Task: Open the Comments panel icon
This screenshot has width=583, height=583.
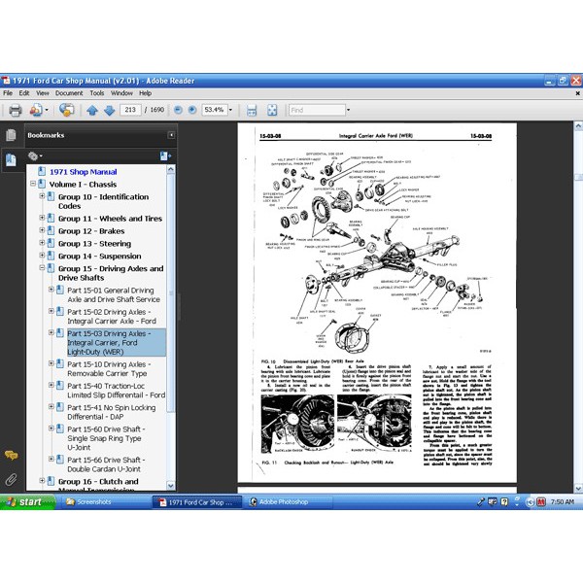Action: (x=11, y=455)
